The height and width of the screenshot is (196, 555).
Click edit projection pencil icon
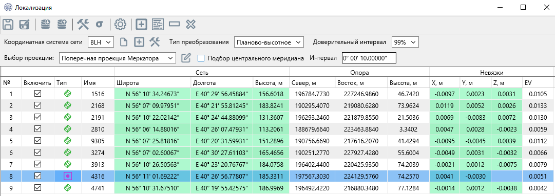coord(186,58)
